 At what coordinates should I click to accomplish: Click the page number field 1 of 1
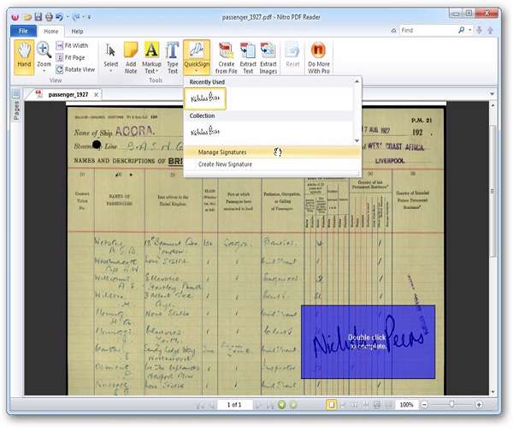pyautogui.click(x=234, y=405)
